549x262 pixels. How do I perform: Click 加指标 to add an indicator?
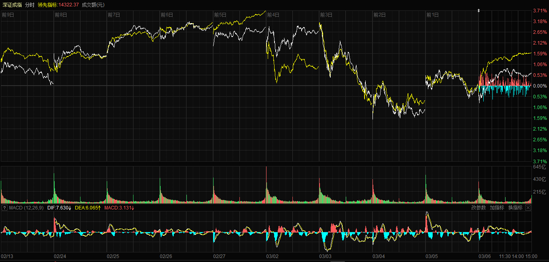pos(497,208)
